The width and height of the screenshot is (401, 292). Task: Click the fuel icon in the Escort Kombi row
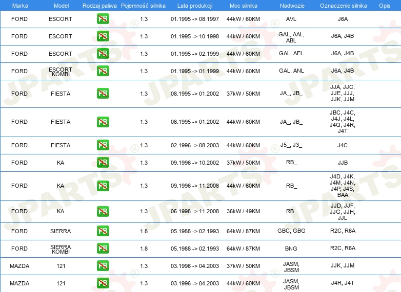point(103,71)
